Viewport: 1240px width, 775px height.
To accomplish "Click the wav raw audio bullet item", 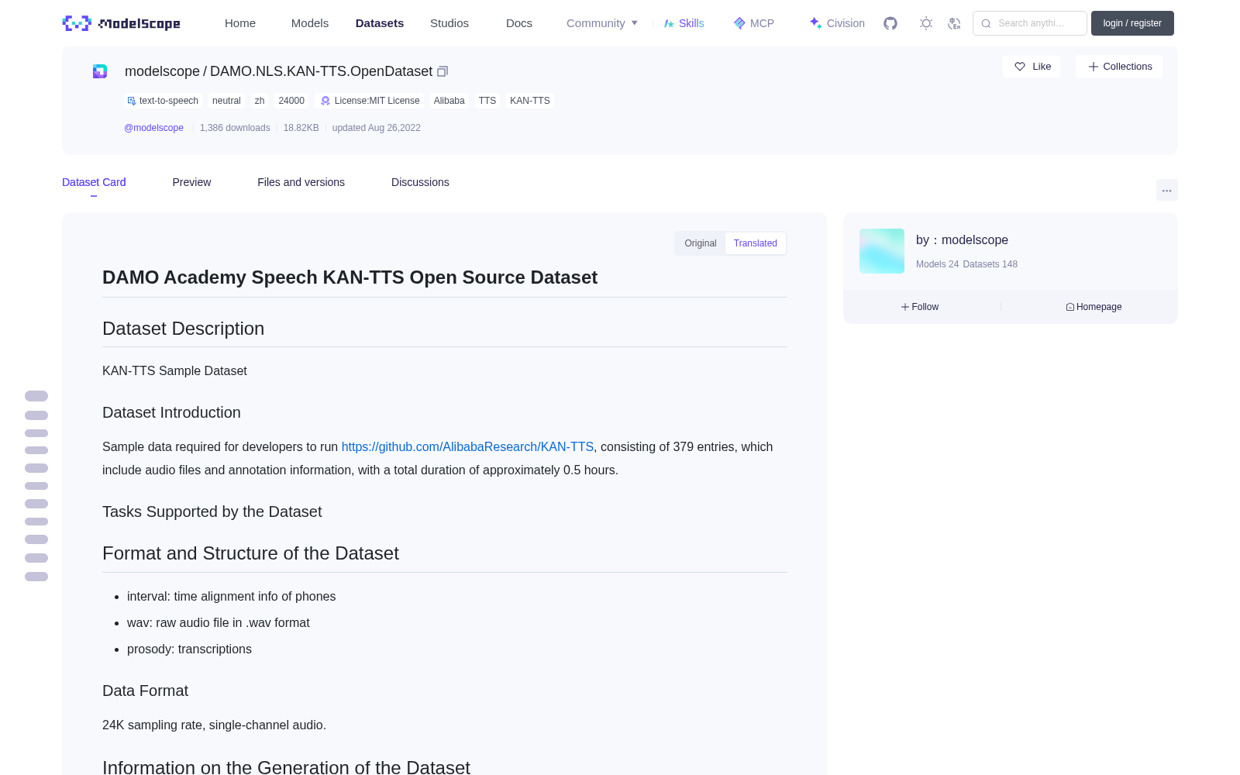I will (219, 622).
